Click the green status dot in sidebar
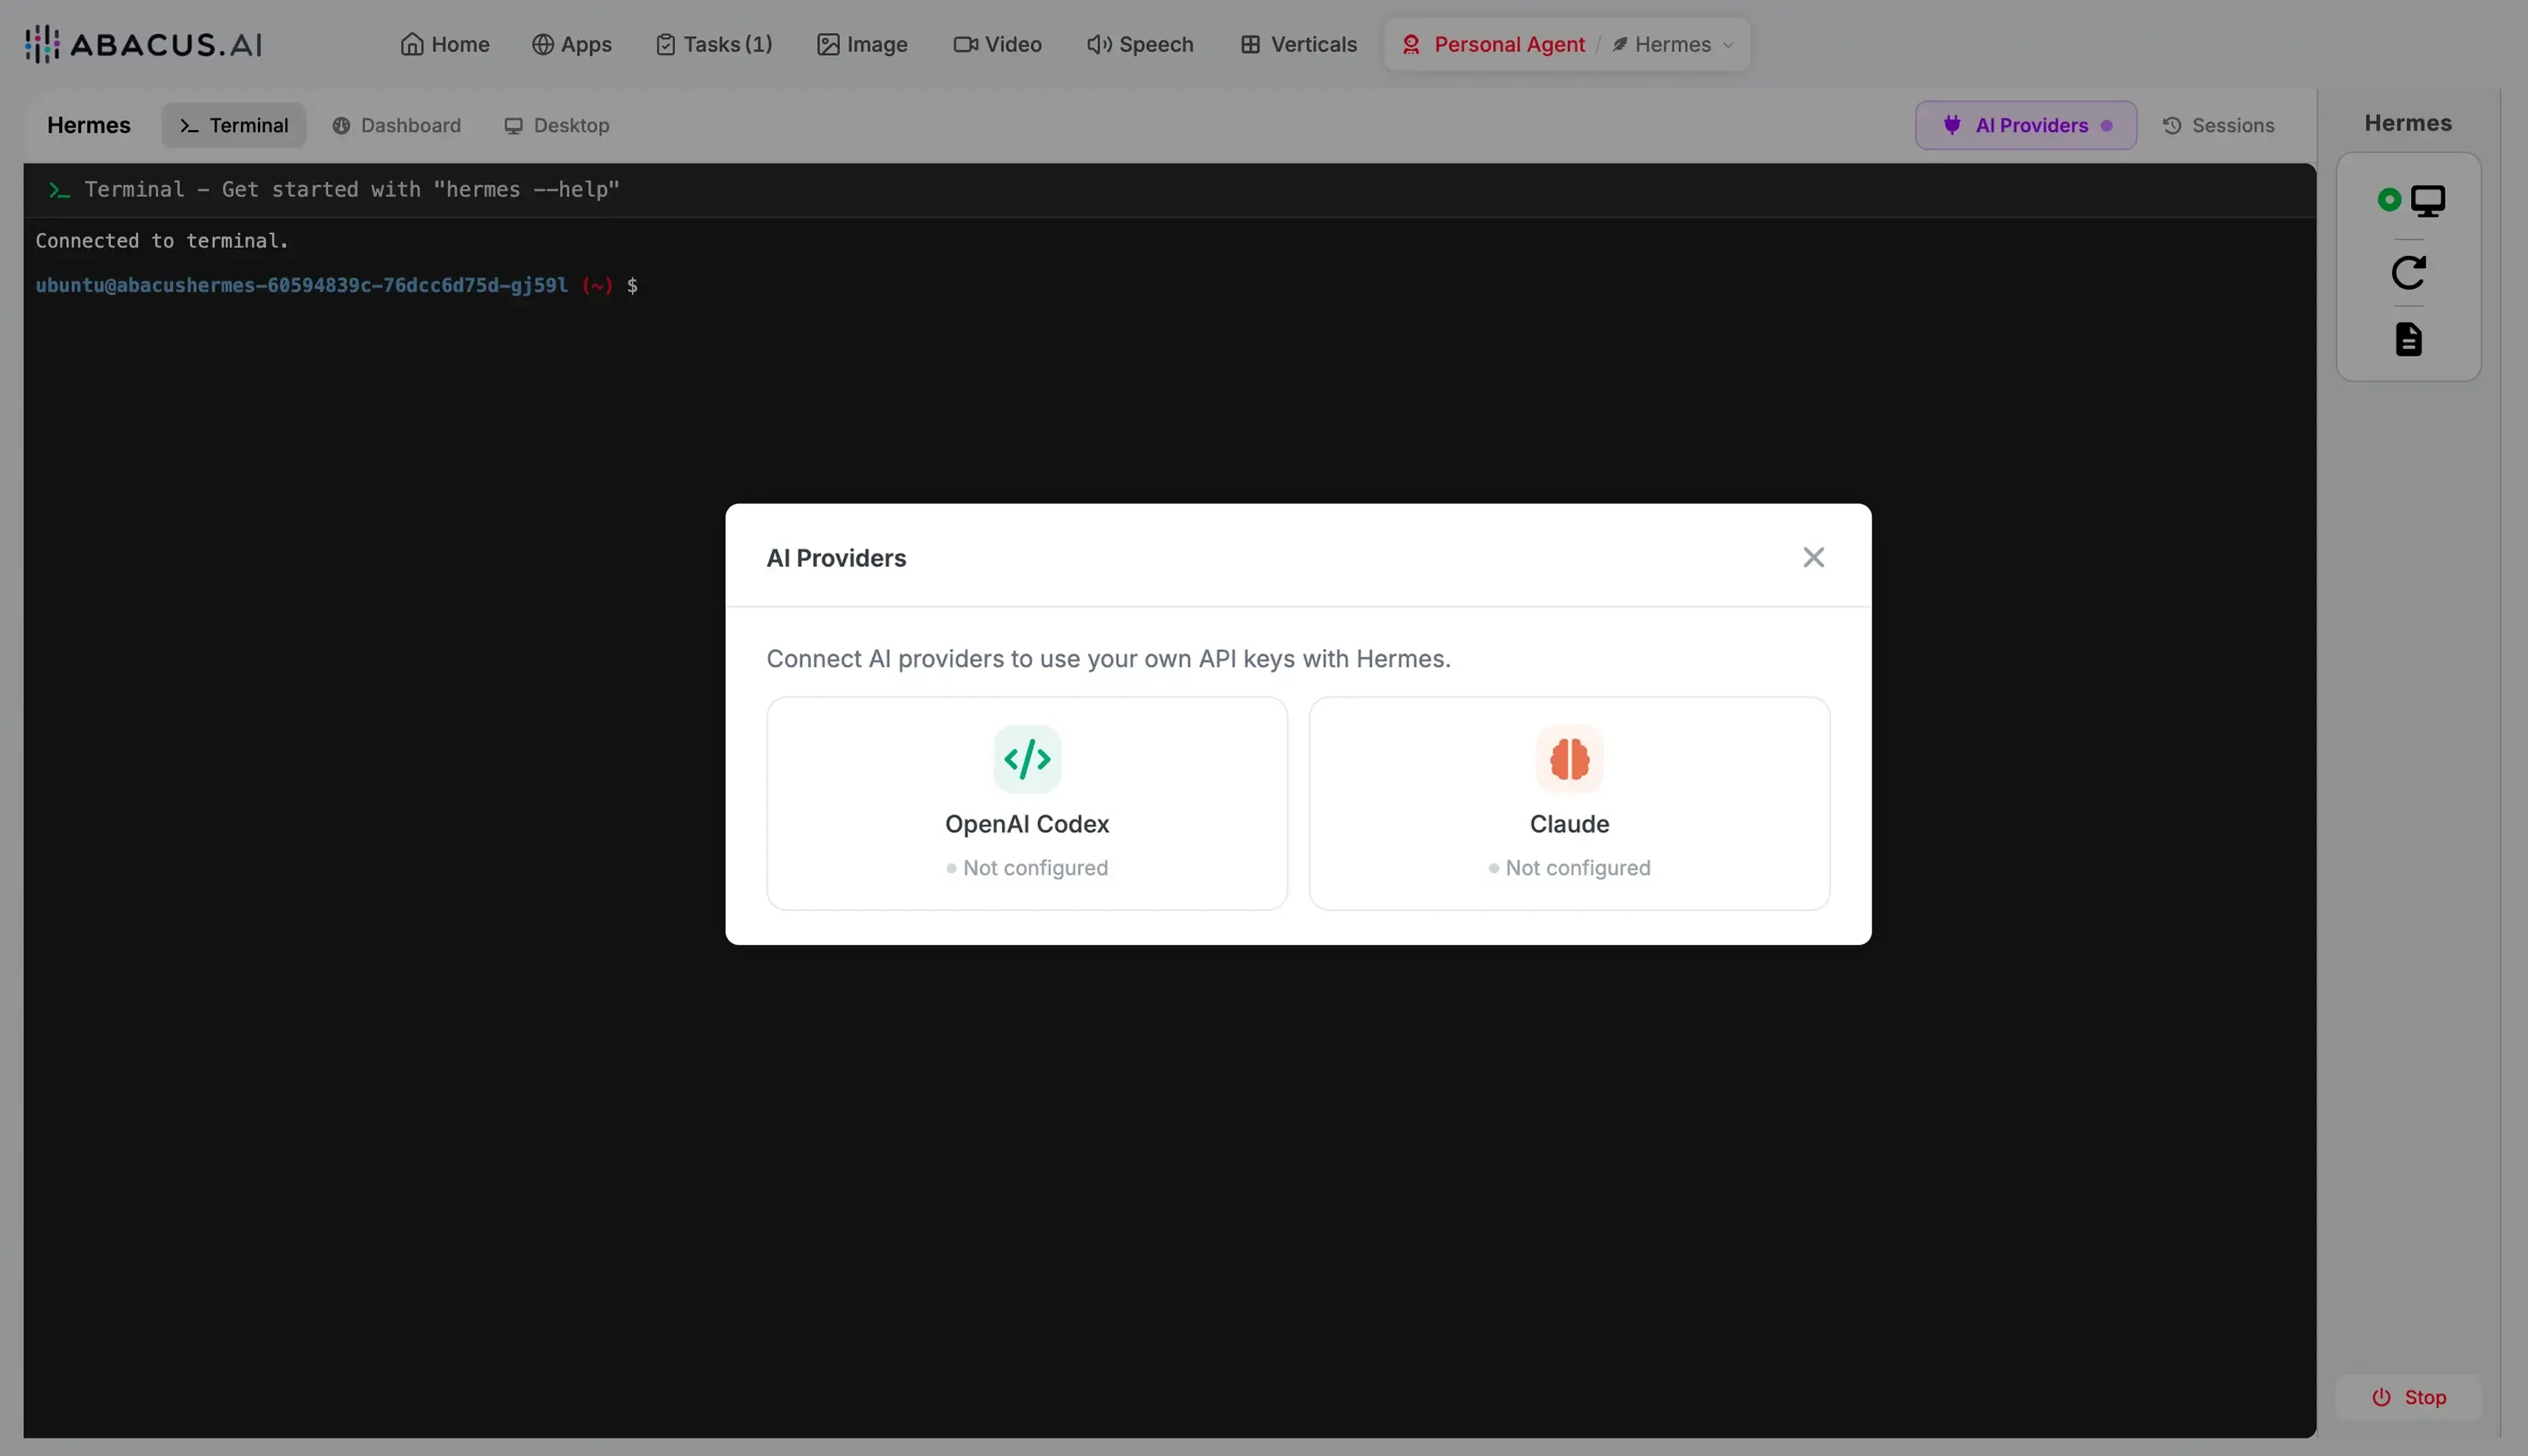The image size is (2528, 1456). click(2389, 200)
